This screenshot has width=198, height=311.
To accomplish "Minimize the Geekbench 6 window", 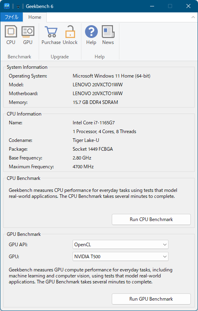I will (152, 6).
